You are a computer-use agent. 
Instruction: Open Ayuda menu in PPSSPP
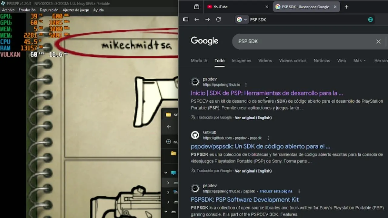pos(98,10)
